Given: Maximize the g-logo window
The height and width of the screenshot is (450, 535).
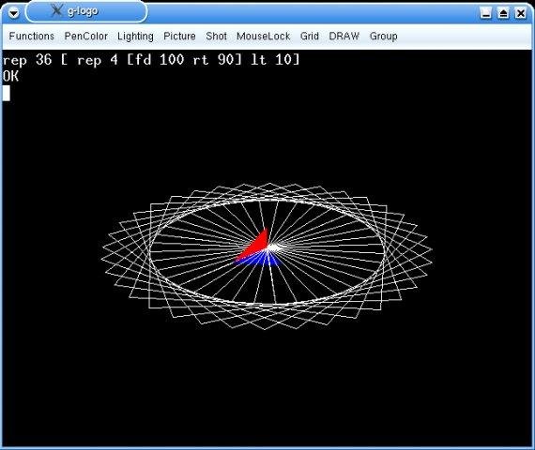Looking at the screenshot, I should (503, 13).
